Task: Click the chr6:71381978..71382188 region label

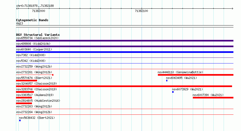Action: tap(35, 6)
